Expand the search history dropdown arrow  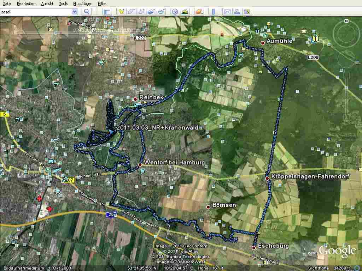74,12
